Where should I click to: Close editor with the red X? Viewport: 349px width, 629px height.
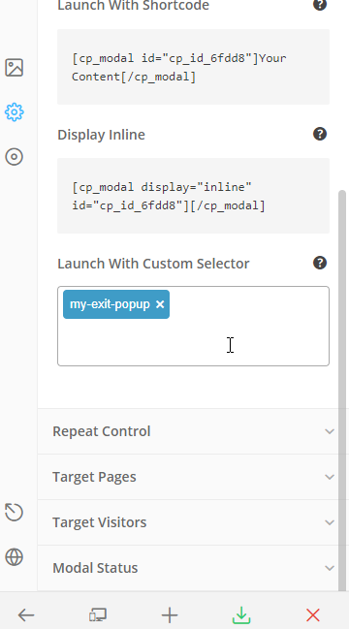(x=313, y=615)
